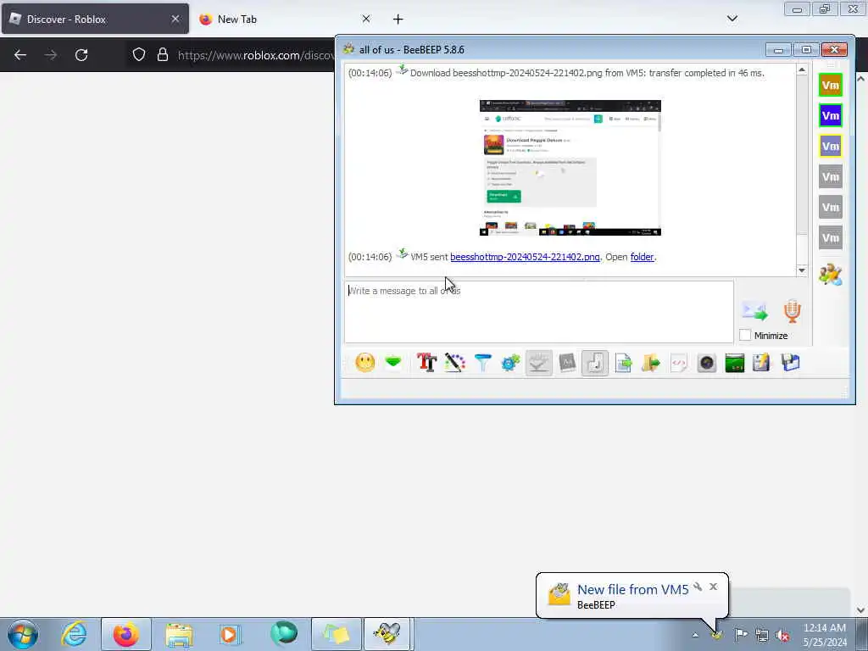Screen dimensions: 868x651
Task: Open the received file's folder link
Action: tap(643, 257)
